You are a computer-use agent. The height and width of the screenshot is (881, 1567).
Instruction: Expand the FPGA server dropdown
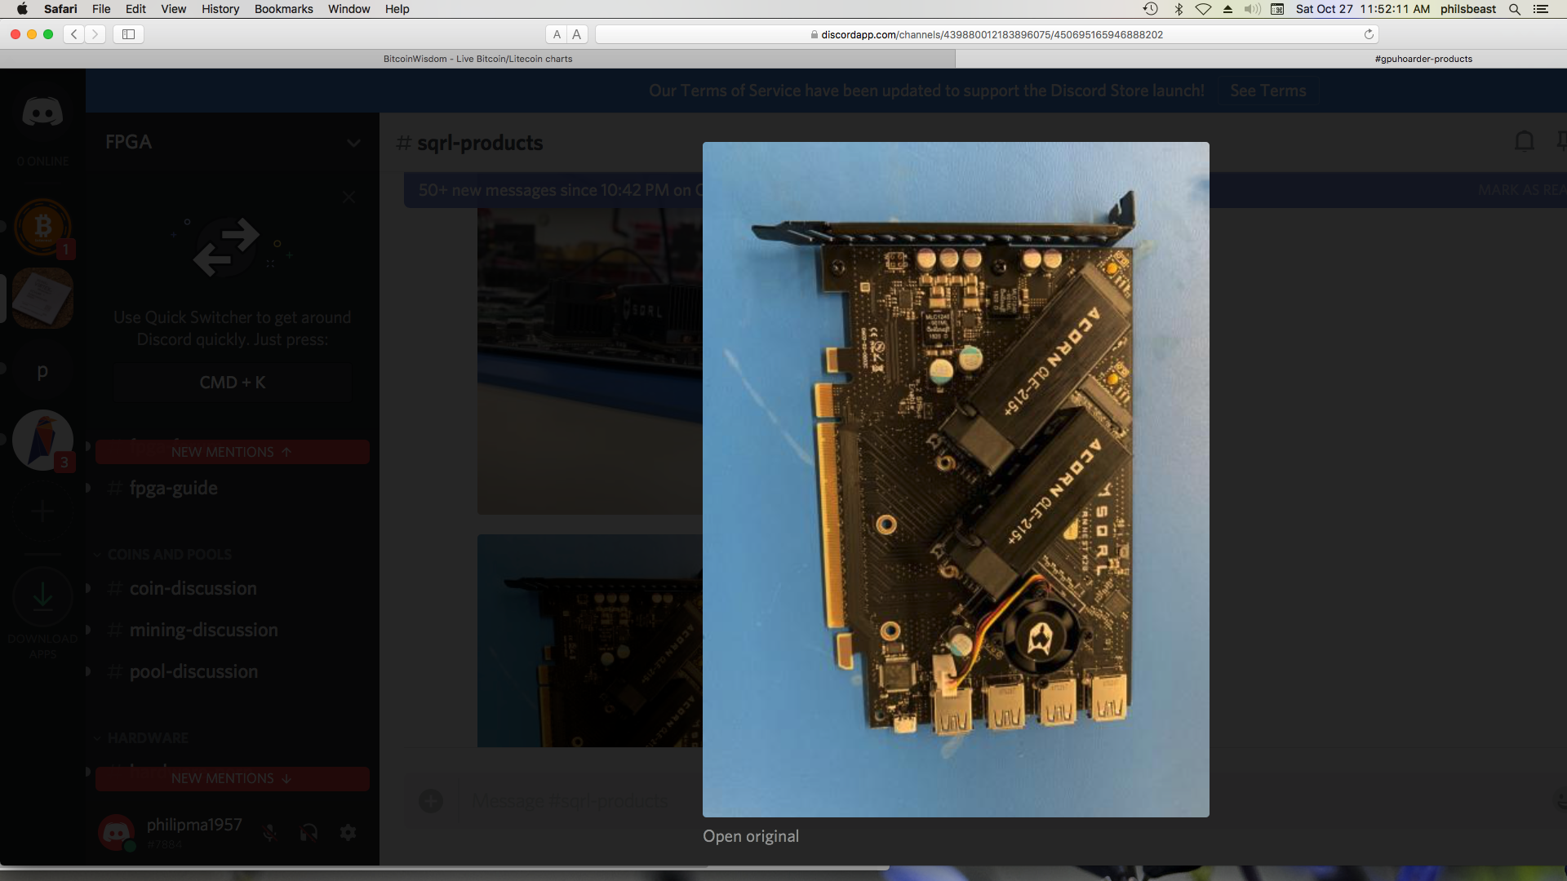tap(353, 143)
